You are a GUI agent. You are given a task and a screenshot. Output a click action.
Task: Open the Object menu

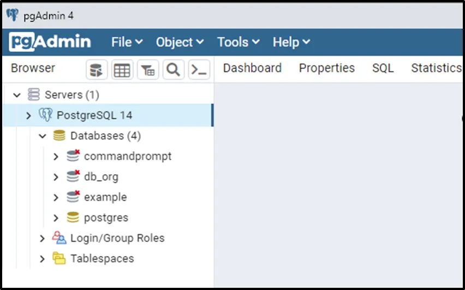point(180,42)
